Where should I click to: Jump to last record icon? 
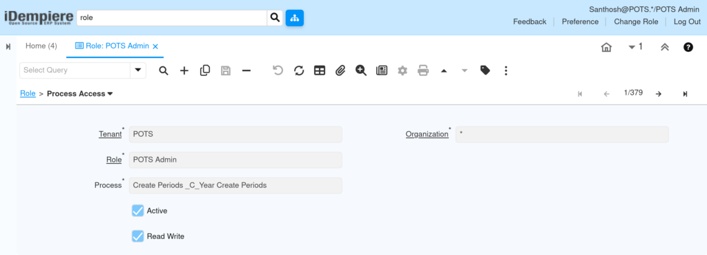click(x=685, y=94)
